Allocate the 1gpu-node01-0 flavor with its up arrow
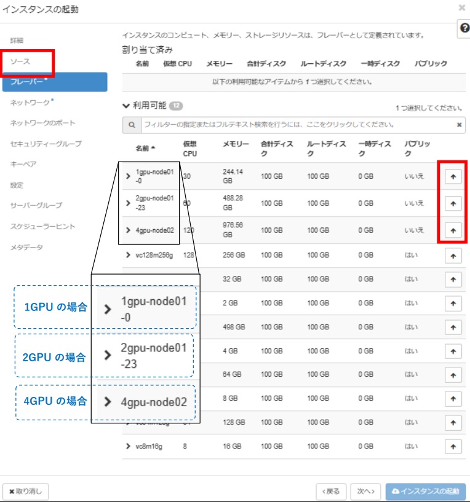470x502 pixels. pos(453,176)
